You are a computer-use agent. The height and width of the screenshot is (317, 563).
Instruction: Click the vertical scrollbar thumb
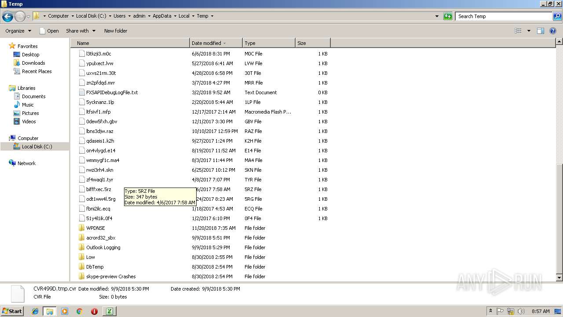point(559,218)
